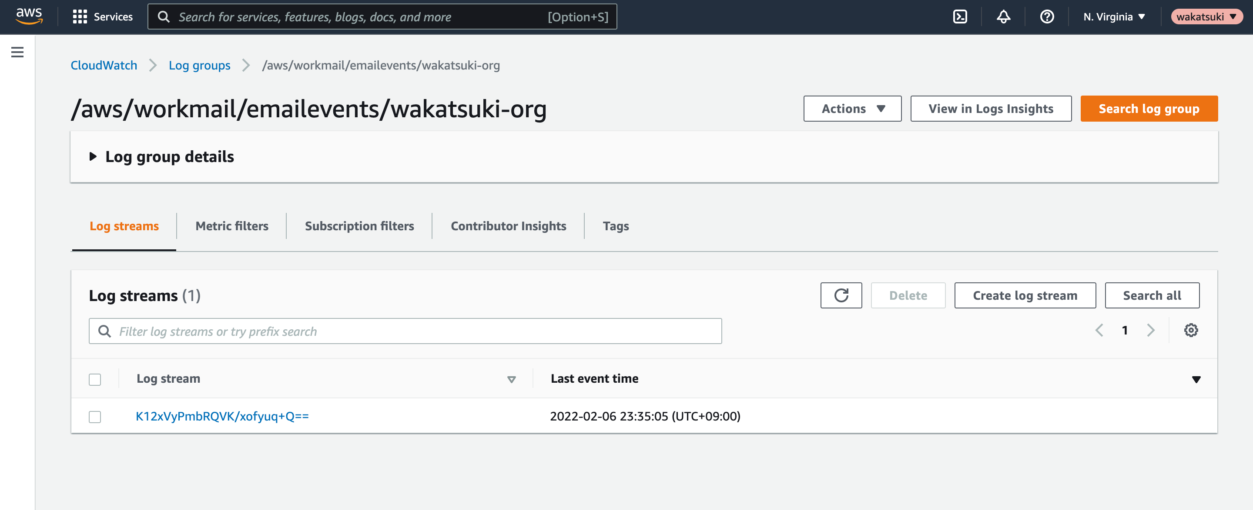Open the Actions dropdown
This screenshot has width=1253, height=510.
pyautogui.click(x=852, y=108)
